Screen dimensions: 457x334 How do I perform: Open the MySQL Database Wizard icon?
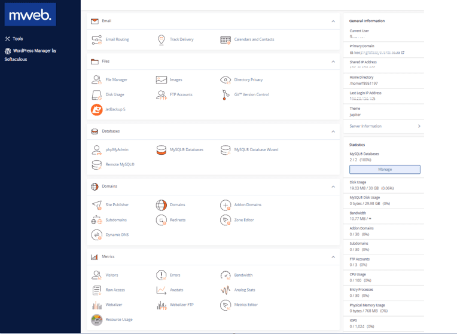tap(226, 150)
